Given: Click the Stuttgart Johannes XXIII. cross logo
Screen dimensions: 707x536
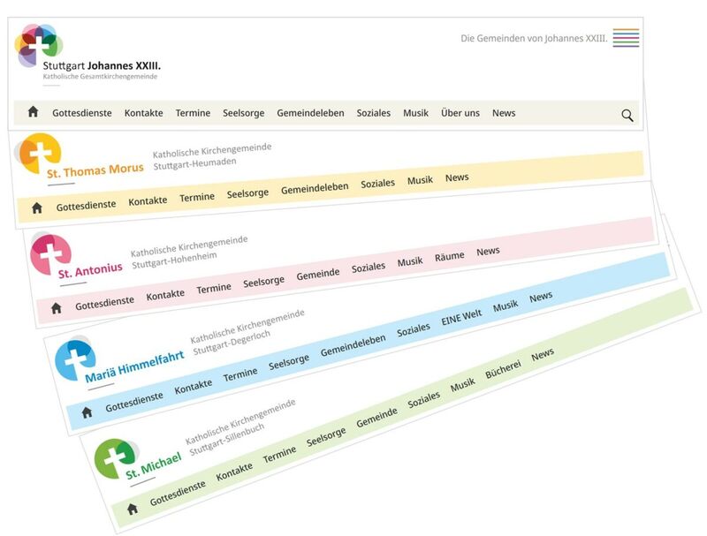Looking at the screenshot, I should (x=38, y=43).
